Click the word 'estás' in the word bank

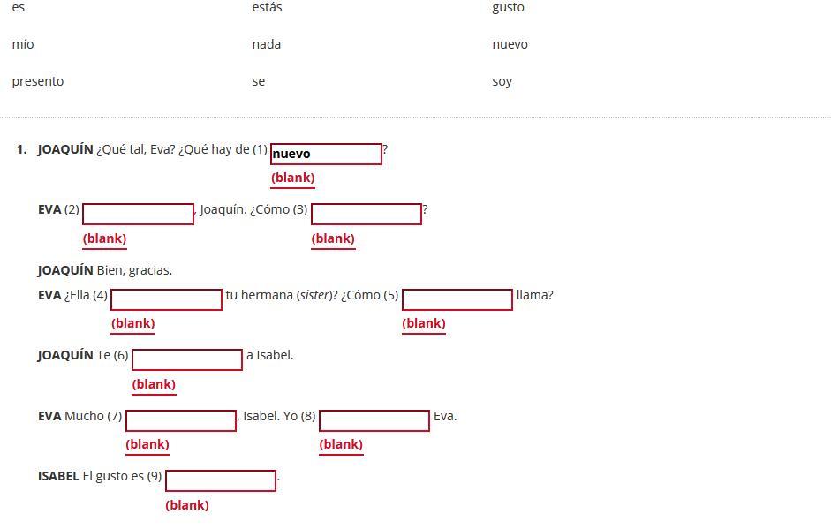click(267, 7)
